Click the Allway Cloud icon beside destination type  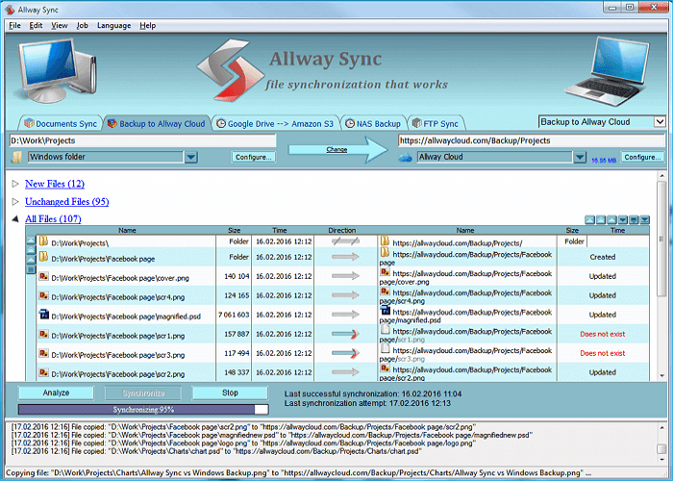[406, 157]
